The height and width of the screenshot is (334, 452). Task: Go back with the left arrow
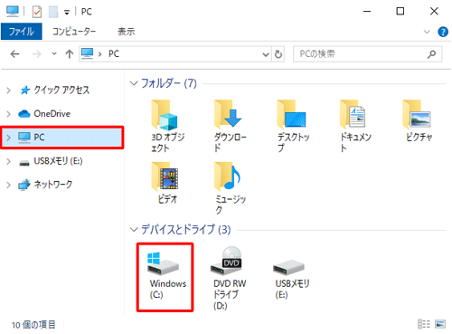(x=14, y=54)
